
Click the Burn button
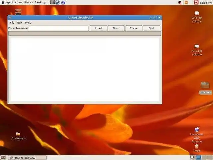pyautogui.click(x=116, y=28)
